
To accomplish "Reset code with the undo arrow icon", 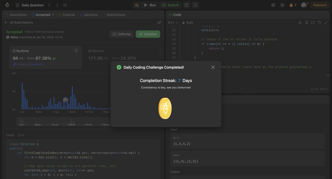I will [320, 22].
